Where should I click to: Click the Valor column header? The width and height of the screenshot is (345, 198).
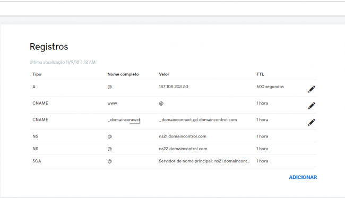pyautogui.click(x=164, y=74)
